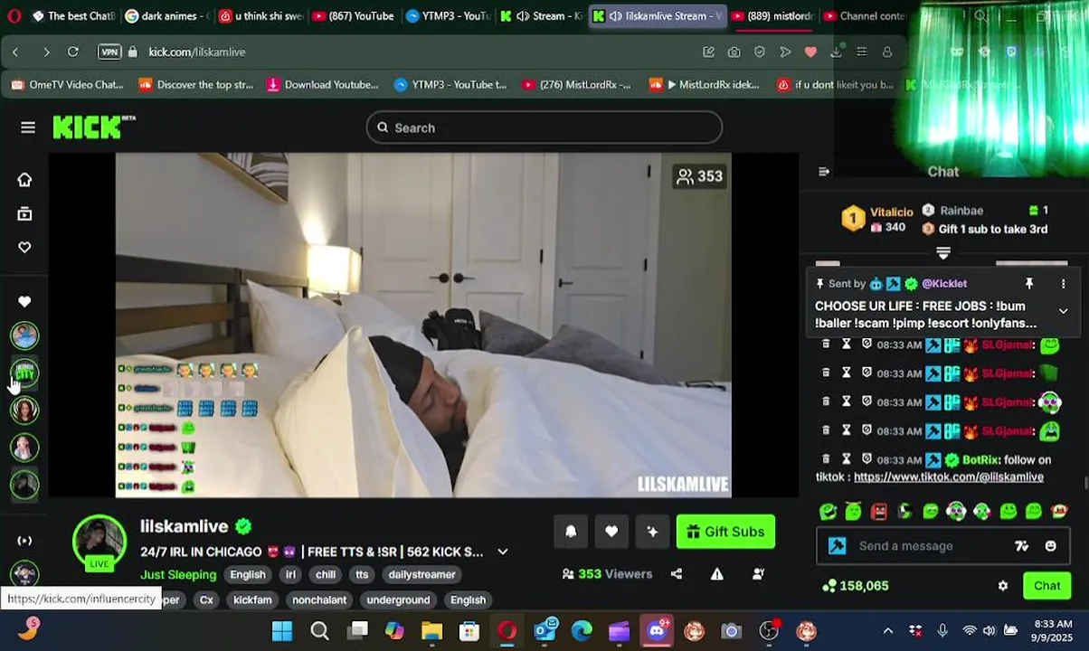Expand the stream title description chevron
1089x651 pixels.
[503, 552]
